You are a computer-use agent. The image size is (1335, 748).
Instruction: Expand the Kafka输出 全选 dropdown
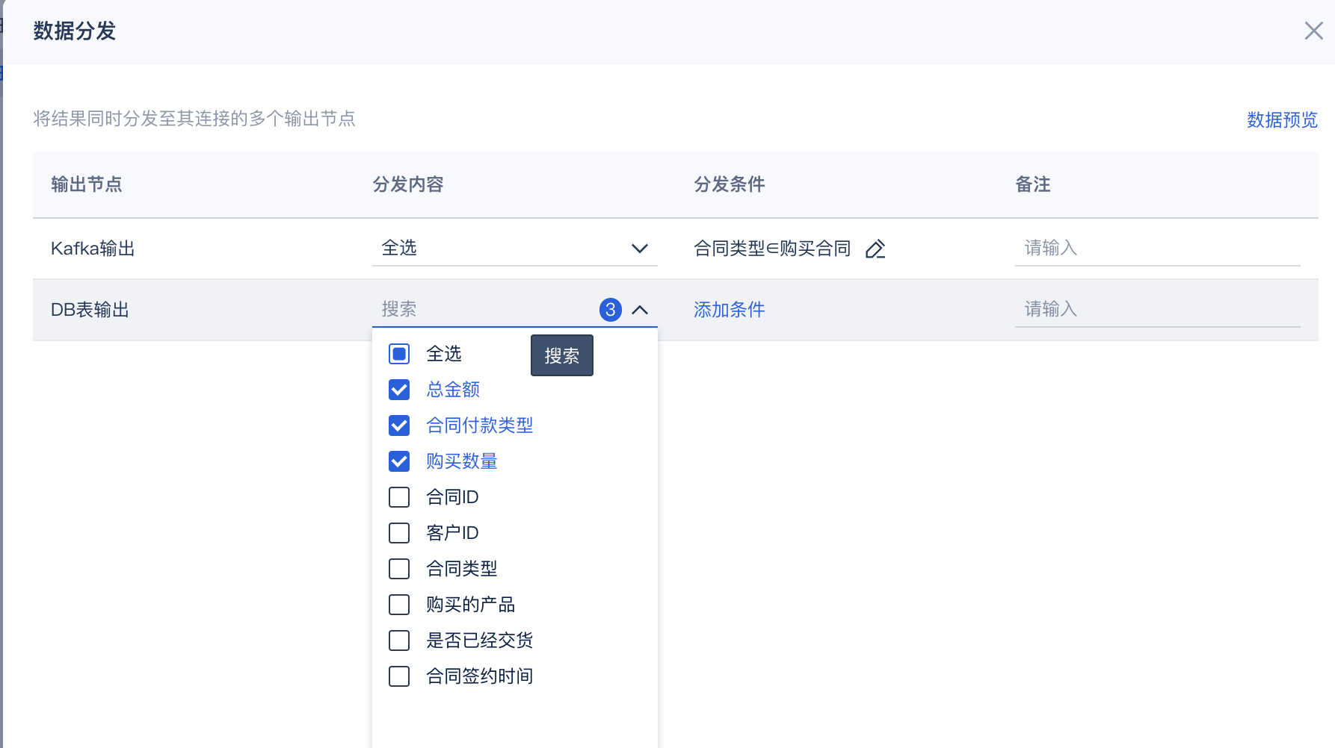[x=640, y=249]
